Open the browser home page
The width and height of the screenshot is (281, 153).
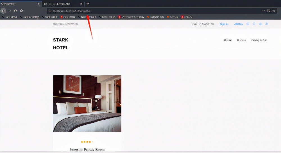pos(22,11)
